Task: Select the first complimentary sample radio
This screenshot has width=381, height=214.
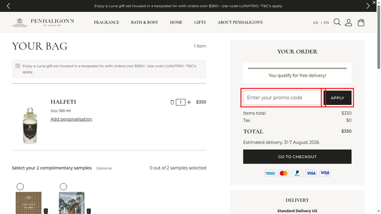Action: pos(20,187)
